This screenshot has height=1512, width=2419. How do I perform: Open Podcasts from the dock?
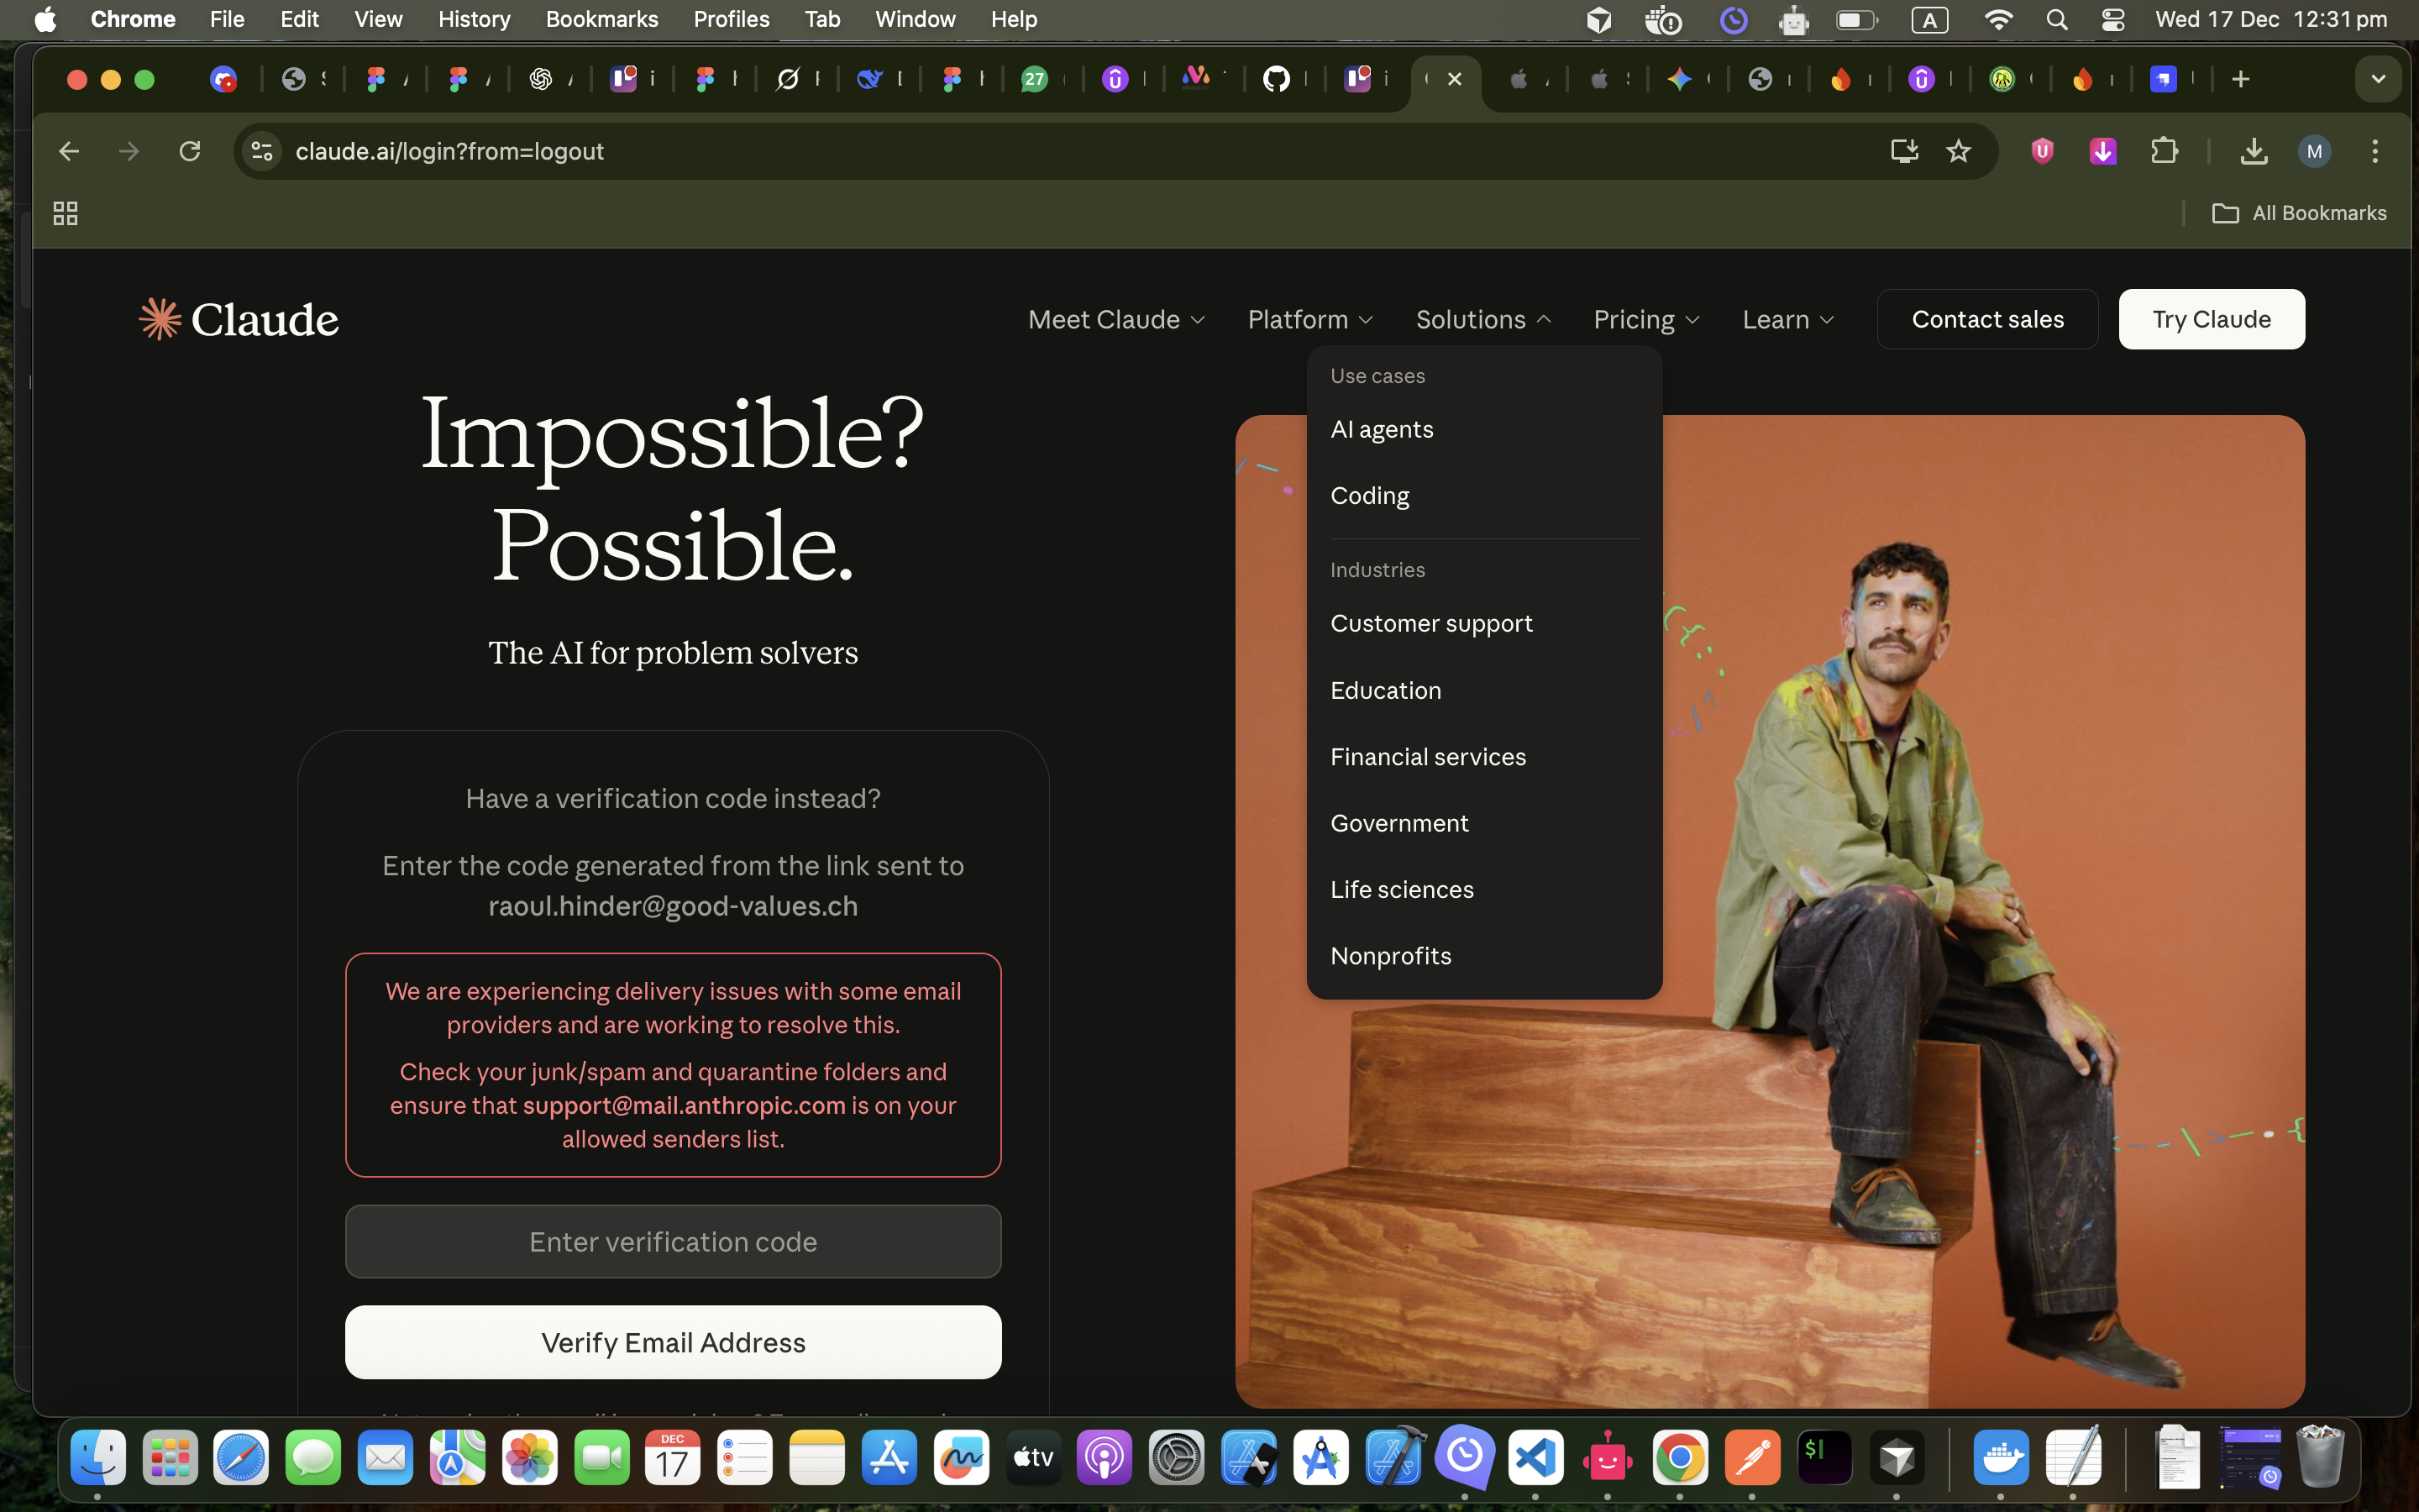(1104, 1457)
